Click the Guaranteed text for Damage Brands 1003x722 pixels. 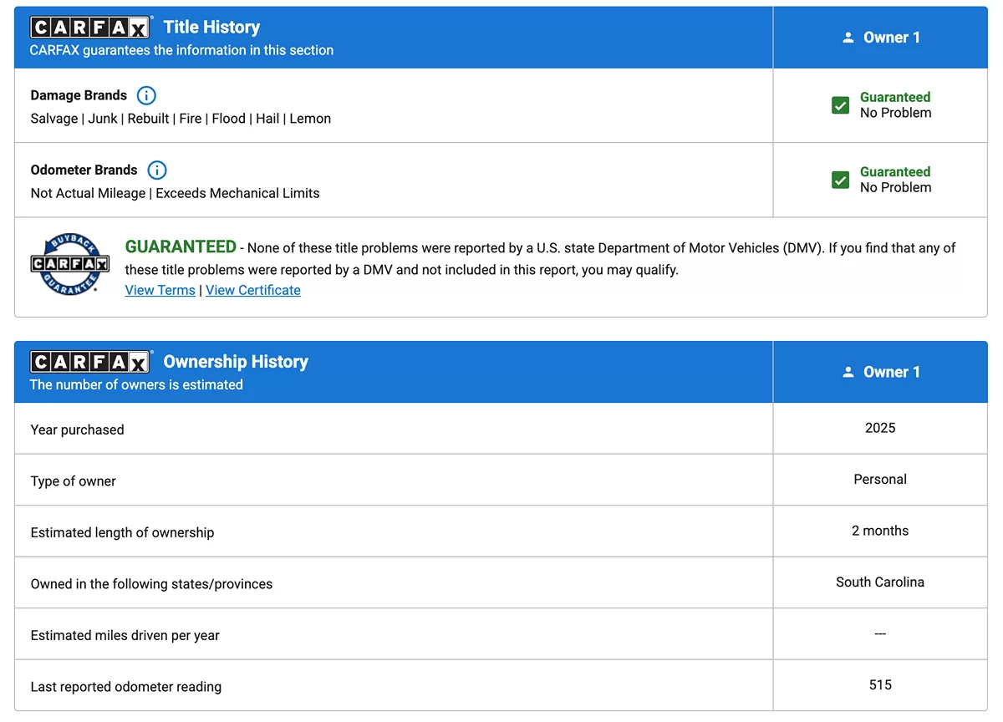[x=894, y=97]
